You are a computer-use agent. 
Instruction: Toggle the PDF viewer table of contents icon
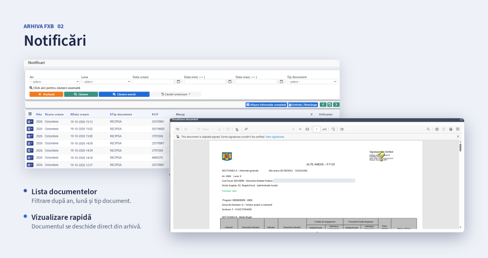click(x=177, y=129)
